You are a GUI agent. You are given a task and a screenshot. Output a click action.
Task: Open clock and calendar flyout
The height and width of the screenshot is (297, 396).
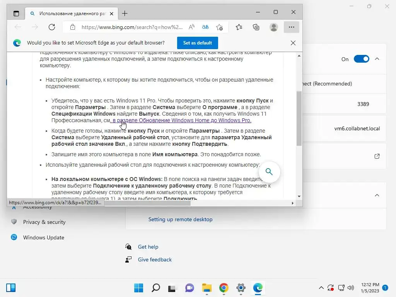click(x=370, y=288)
